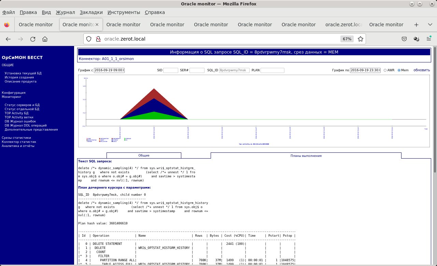
Task: Expand the Конфигурация sidebar section
Action: (14, 93)
